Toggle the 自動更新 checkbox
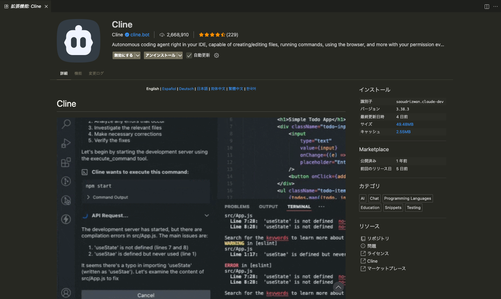Screen dimensions: 501x299 [x=189, y=55]
